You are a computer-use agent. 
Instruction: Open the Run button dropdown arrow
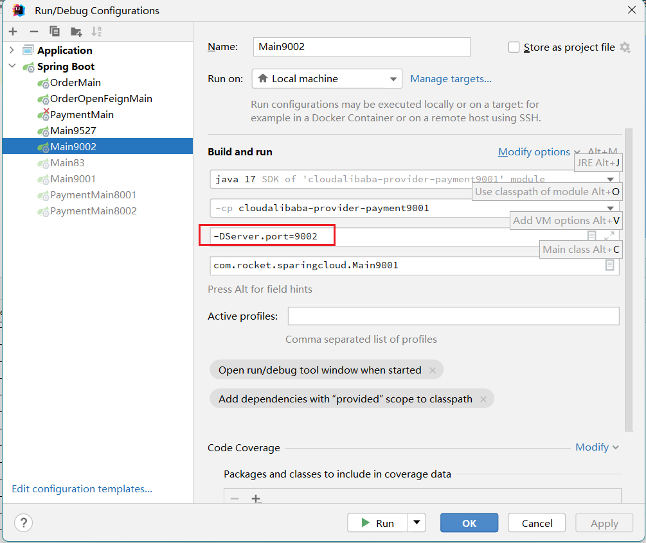tap(417, 523)
